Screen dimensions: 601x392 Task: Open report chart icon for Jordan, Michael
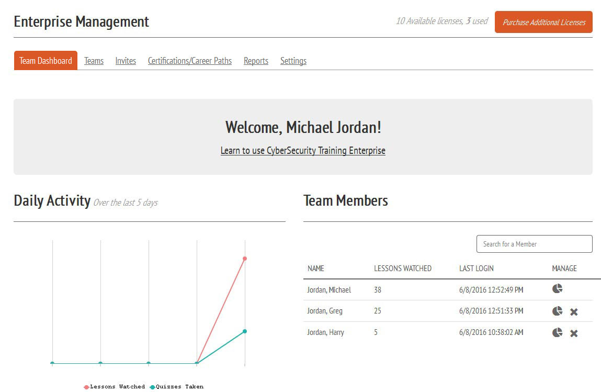[x=557, y=289]
